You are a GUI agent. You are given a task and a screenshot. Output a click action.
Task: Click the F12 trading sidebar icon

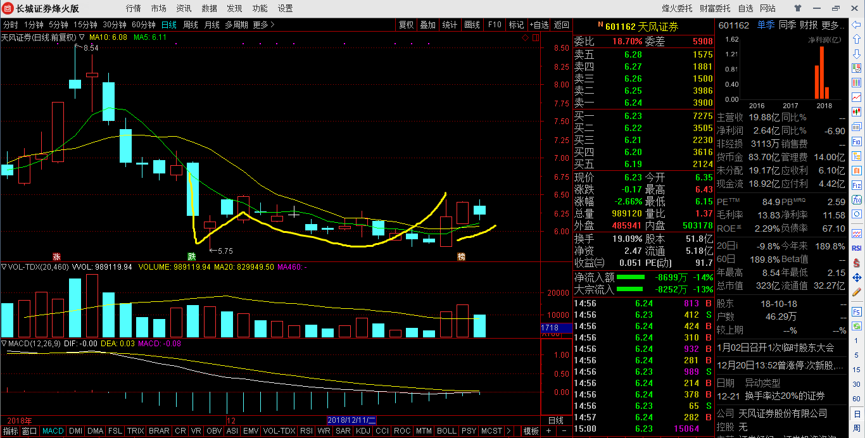pos(857,185)
